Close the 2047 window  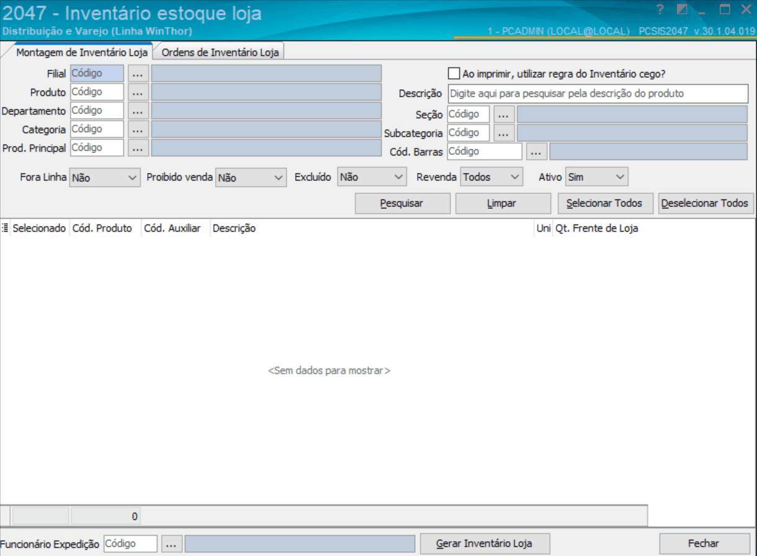click(746, 9)
